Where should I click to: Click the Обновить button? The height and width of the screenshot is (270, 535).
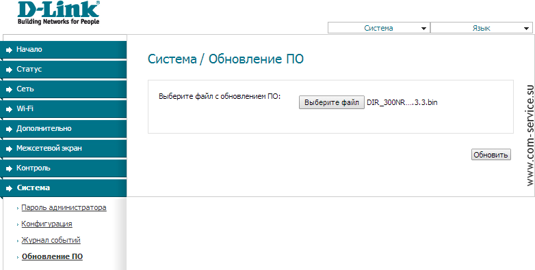click(x=491, y=155)
